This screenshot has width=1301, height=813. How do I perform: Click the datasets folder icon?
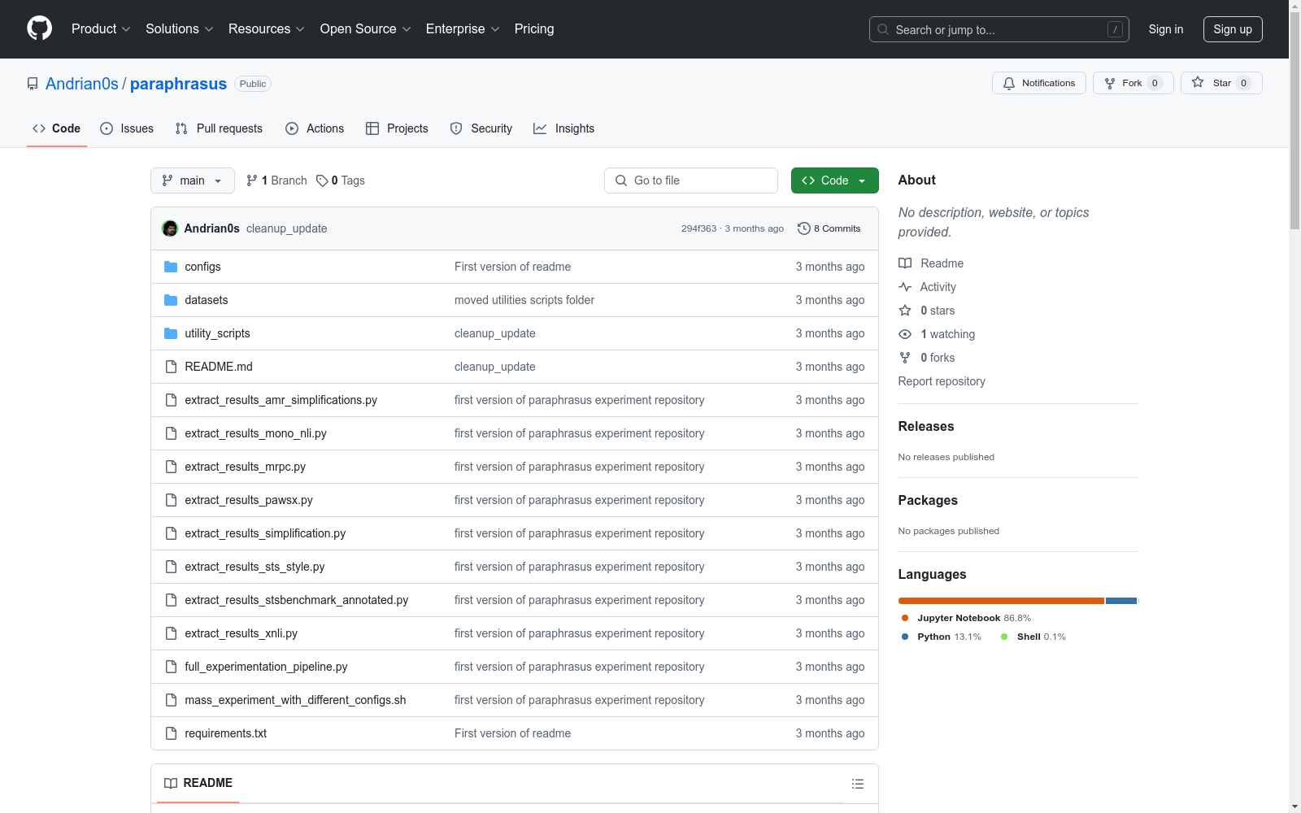(171, 300)
